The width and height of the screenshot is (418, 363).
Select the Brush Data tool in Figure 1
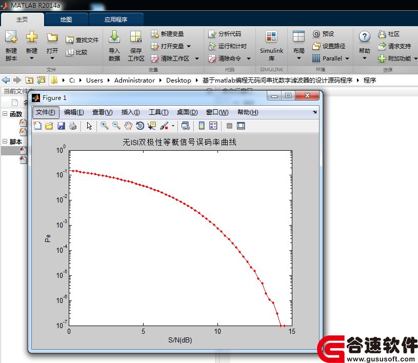coord(164,126)
